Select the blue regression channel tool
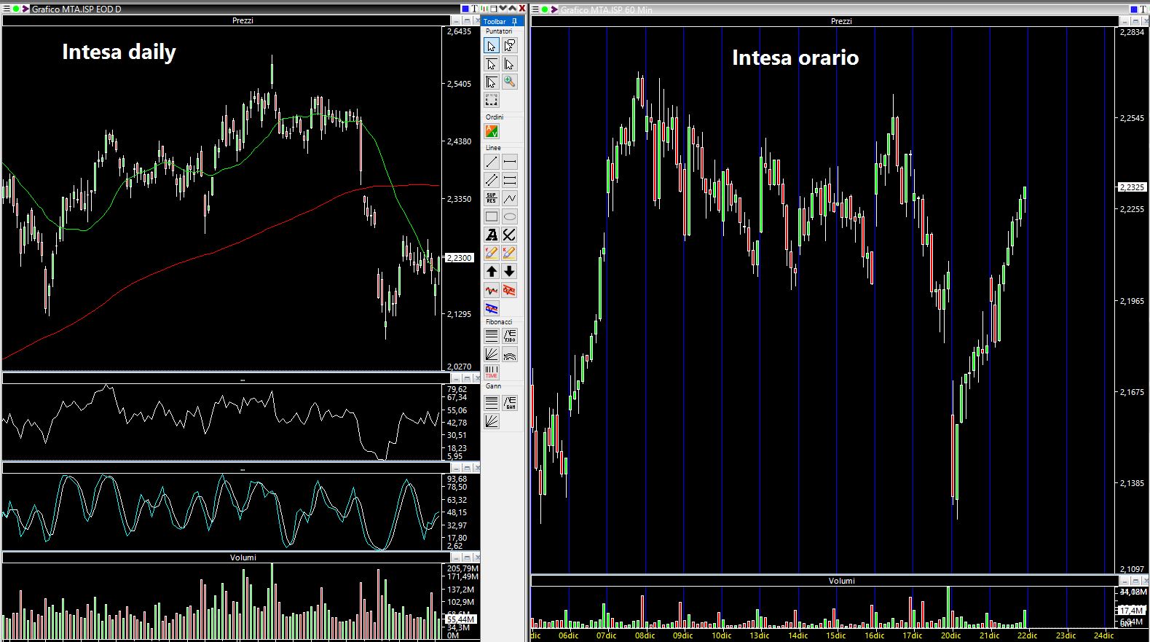1150x642 pixels. 492,309
